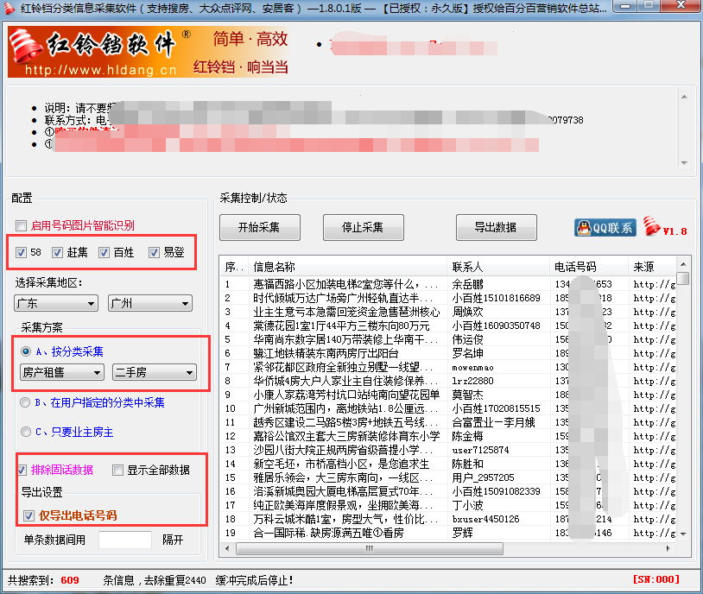Open the http://www.hldang.cn website link
This screenshot has width=703, height=594.
(100, 70)
